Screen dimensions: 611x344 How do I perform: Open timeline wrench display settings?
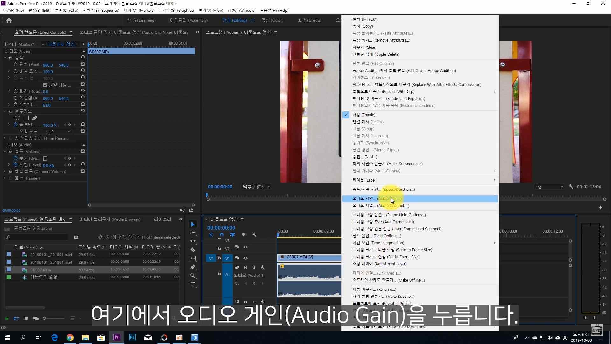[x=254, y=235]
